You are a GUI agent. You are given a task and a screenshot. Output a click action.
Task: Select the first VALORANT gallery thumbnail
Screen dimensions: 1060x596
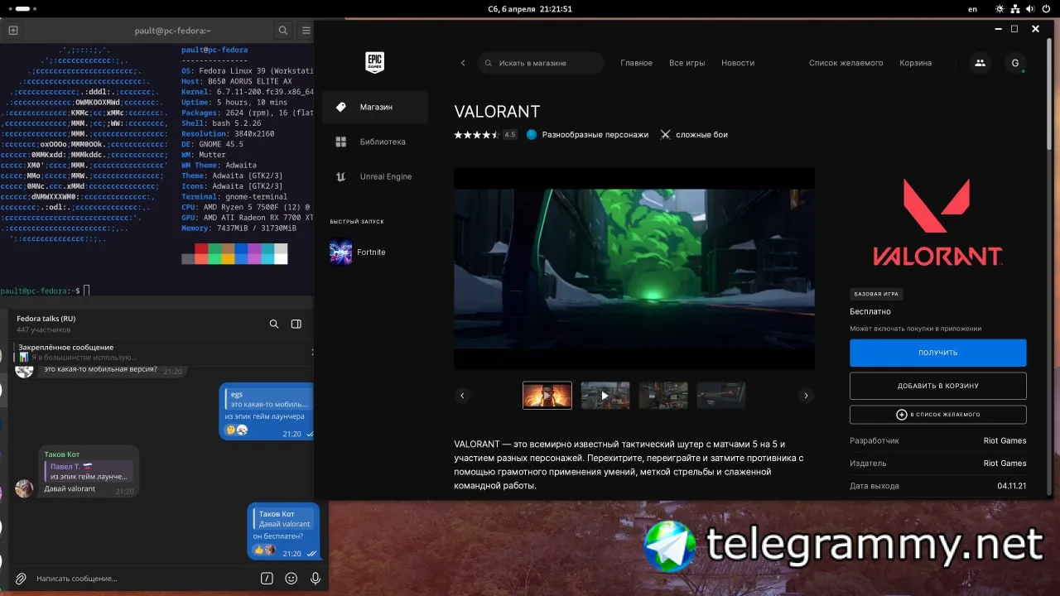coord(547,396)
